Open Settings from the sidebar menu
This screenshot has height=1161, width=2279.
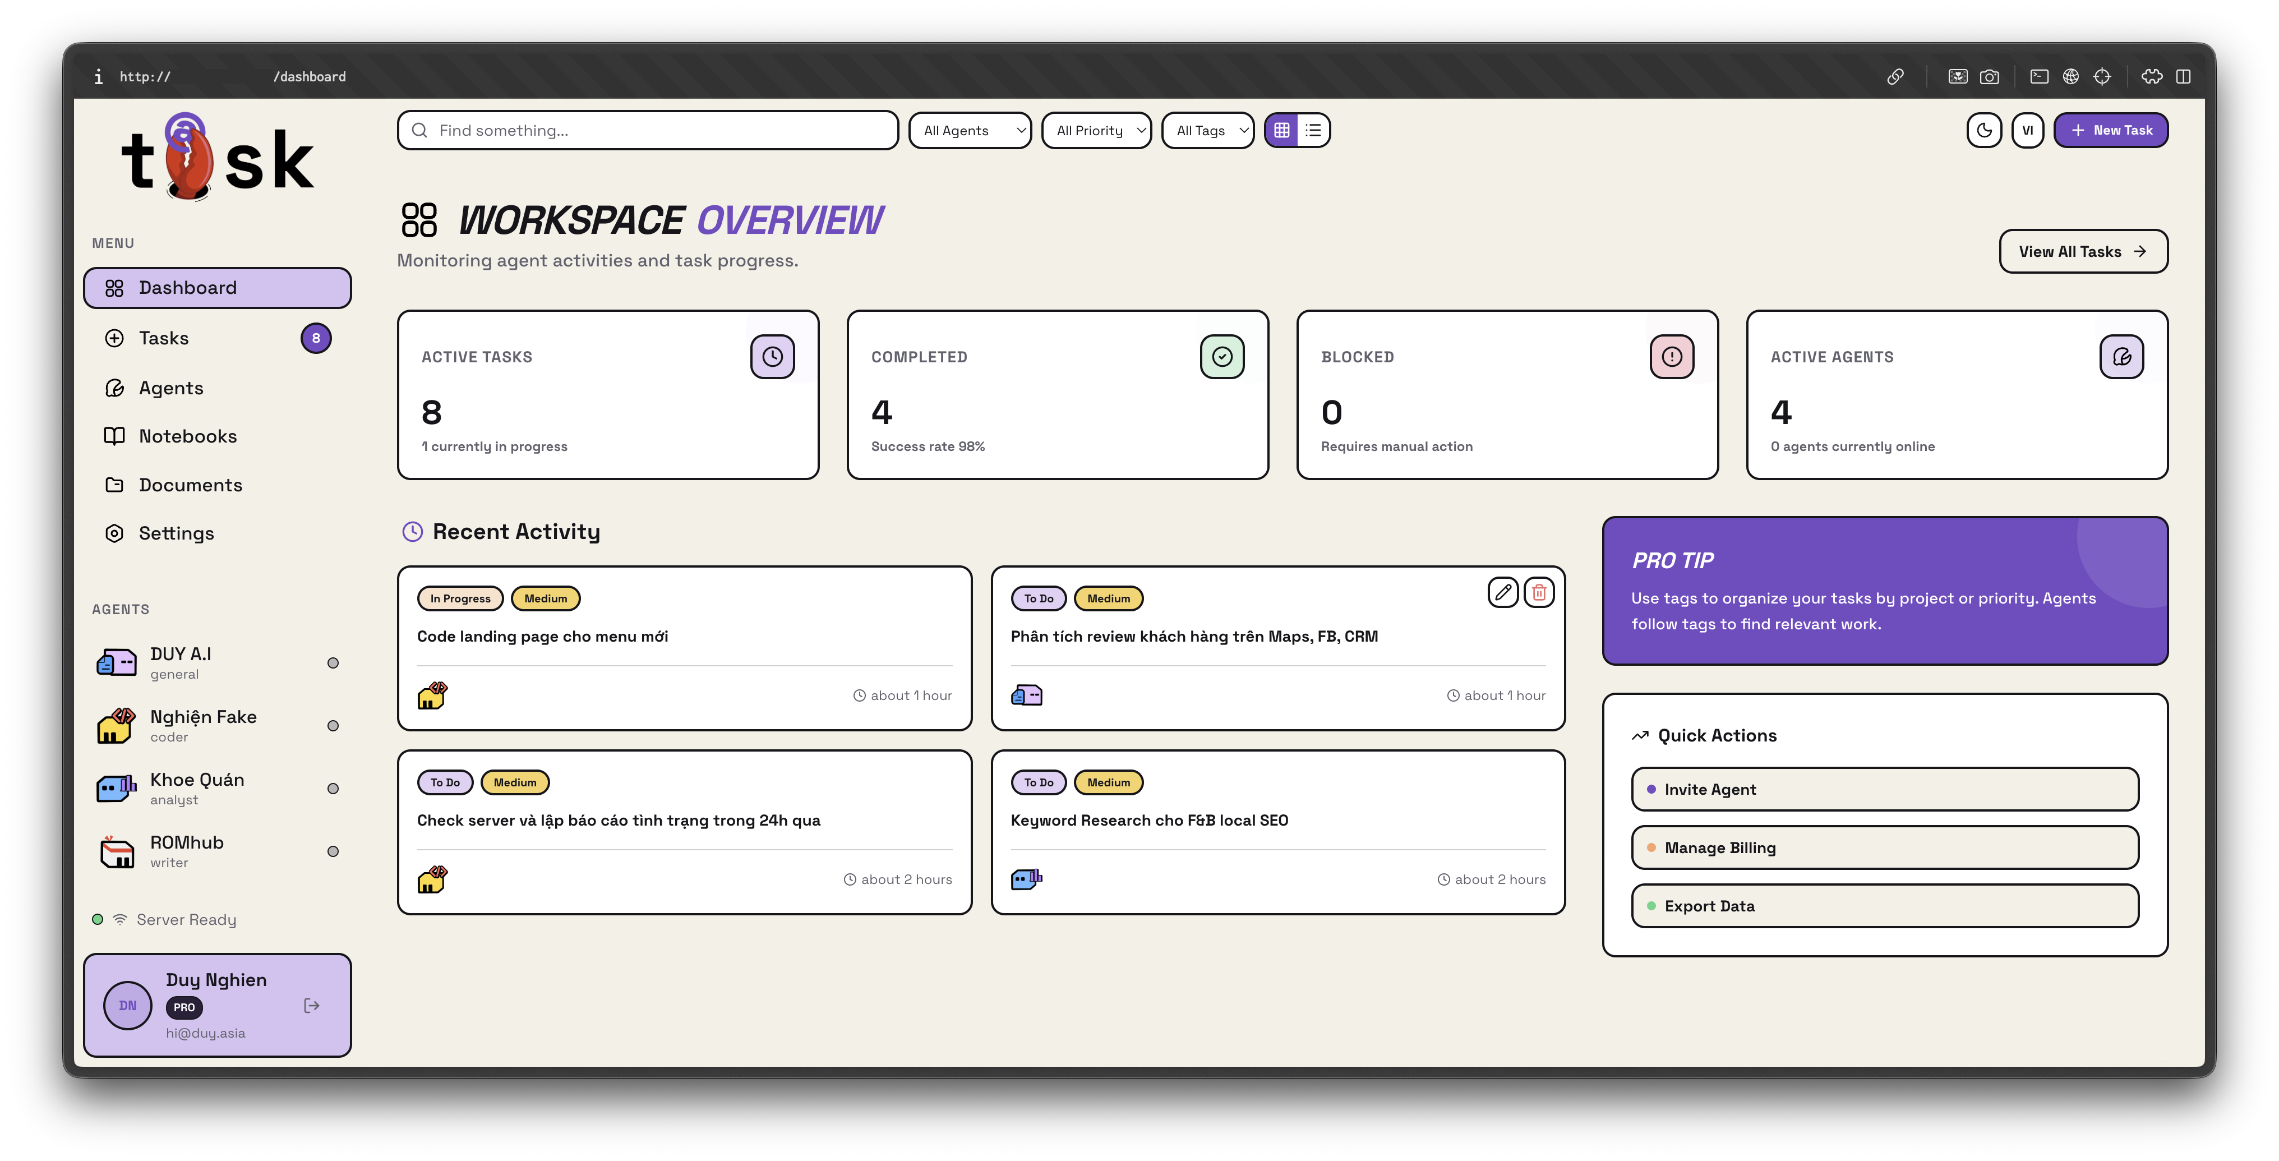point(176,533)
